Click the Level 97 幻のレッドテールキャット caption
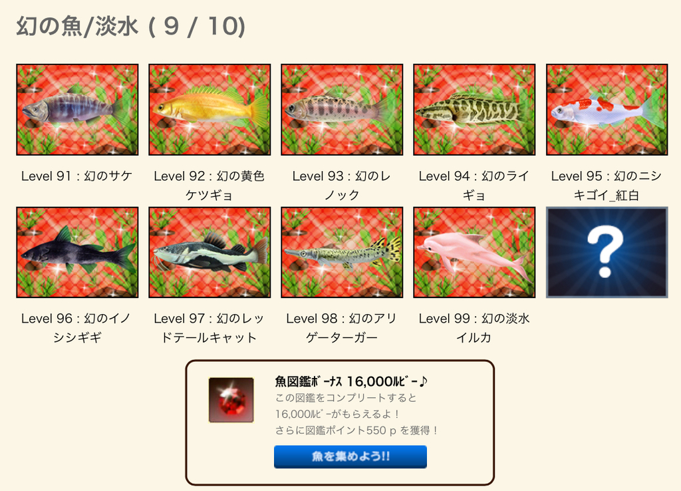 coord(209,328)
